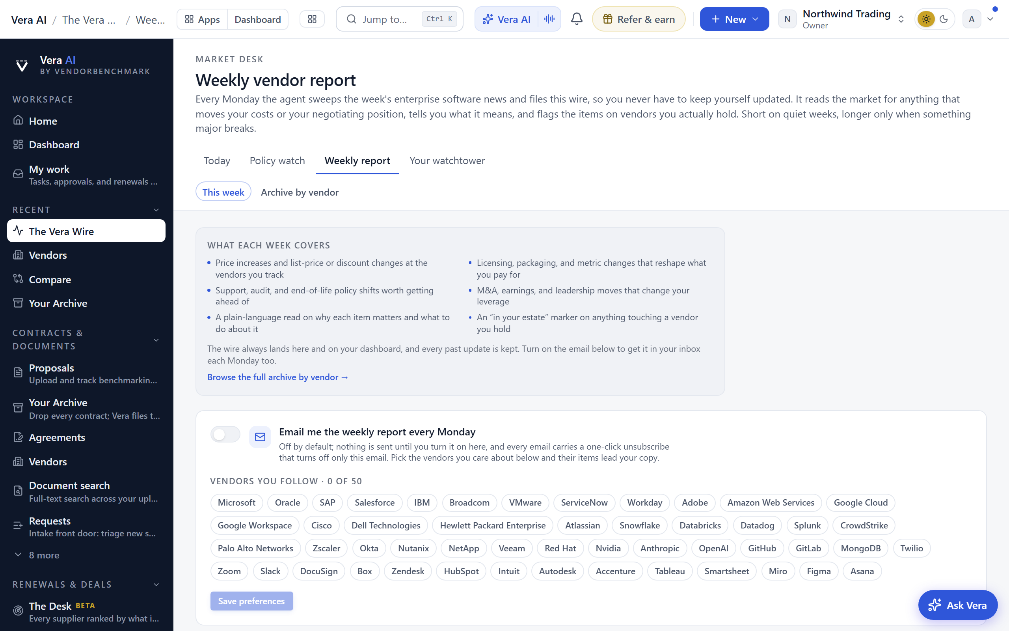This screenshot has width=1009, height=631.
Task: Follow the Zoom vendor chip
Action: tap(229, 571)
